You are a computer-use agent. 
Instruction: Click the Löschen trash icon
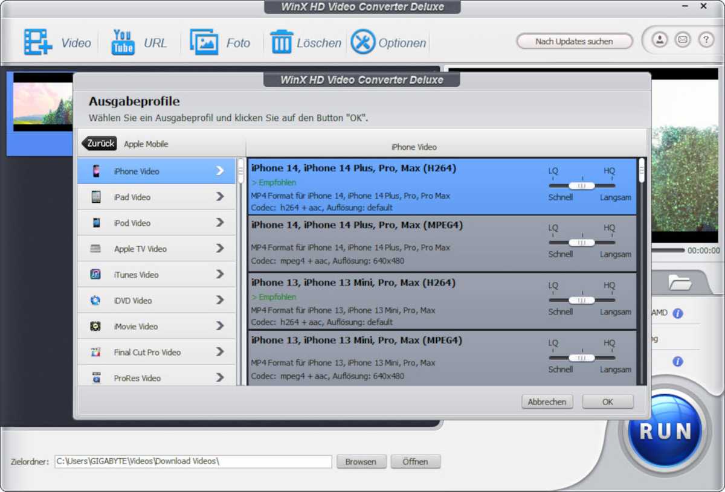pyautogui.click(x=282, y=42)
